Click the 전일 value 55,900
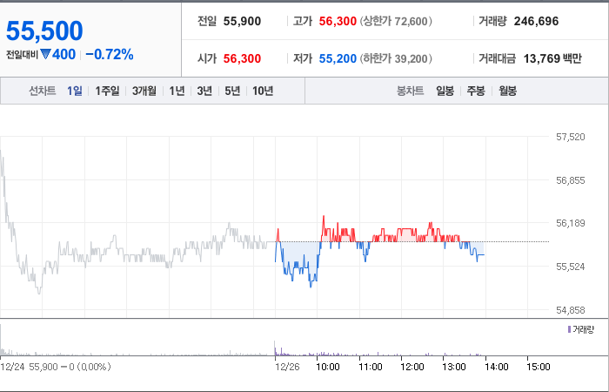This screenshot has width=609, height=392. click(x=242, y=21)
